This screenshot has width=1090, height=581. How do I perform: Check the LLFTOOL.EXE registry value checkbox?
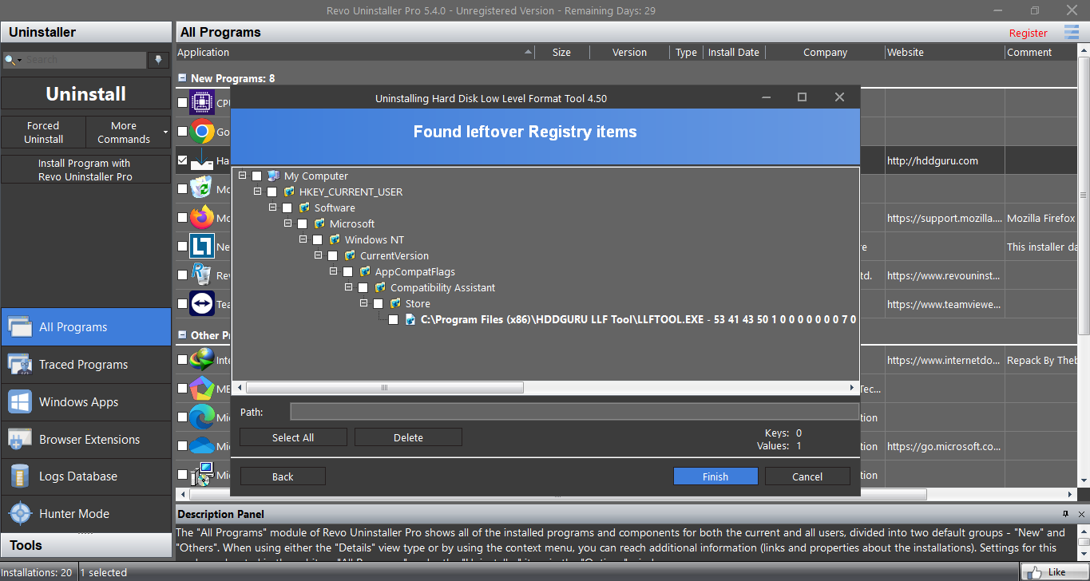pyautogui.click(x=393, y=319)
